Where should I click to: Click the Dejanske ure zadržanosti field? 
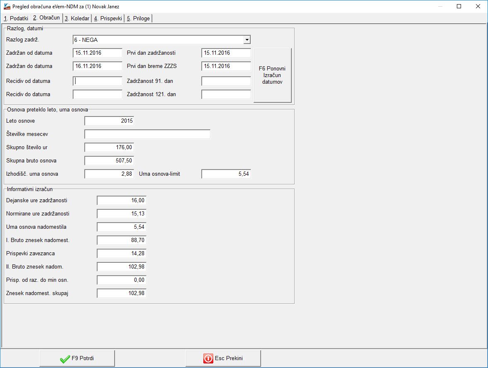pyautogui.click(x=122, y=201)
